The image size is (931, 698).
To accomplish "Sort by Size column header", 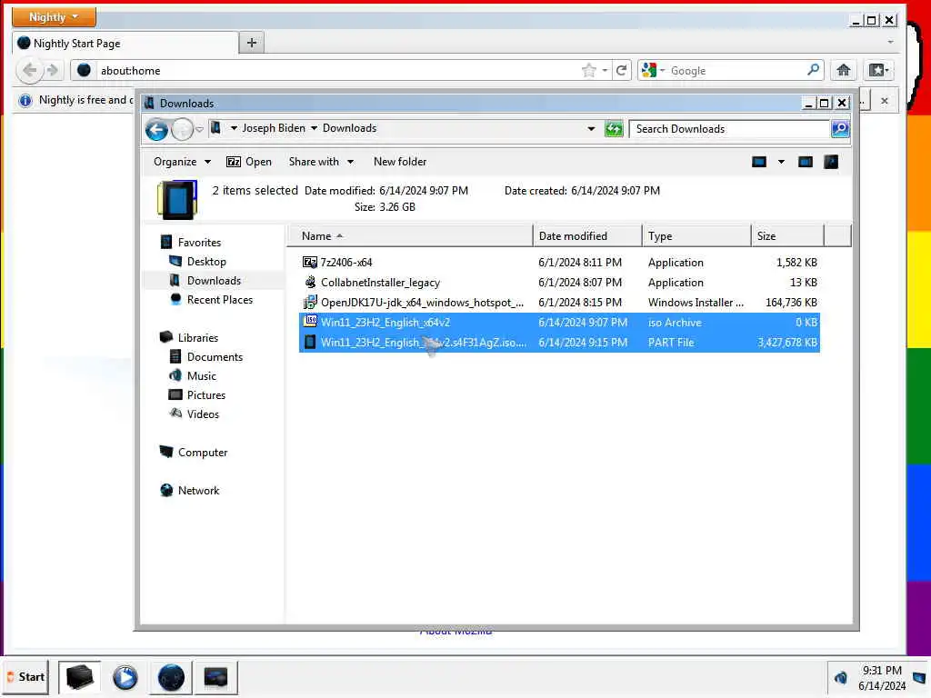I will [788, 236].
